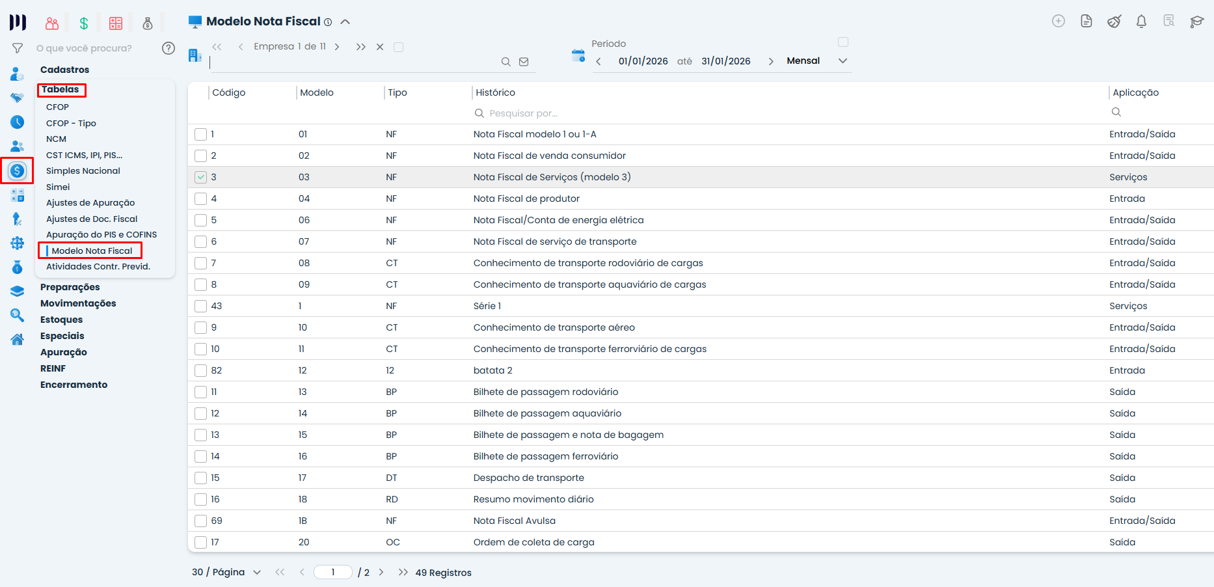The height and width of the screenshot is (587, 1214).
Task: Click the page number input field
Action: pyautogui.click(x=333, y=572)
